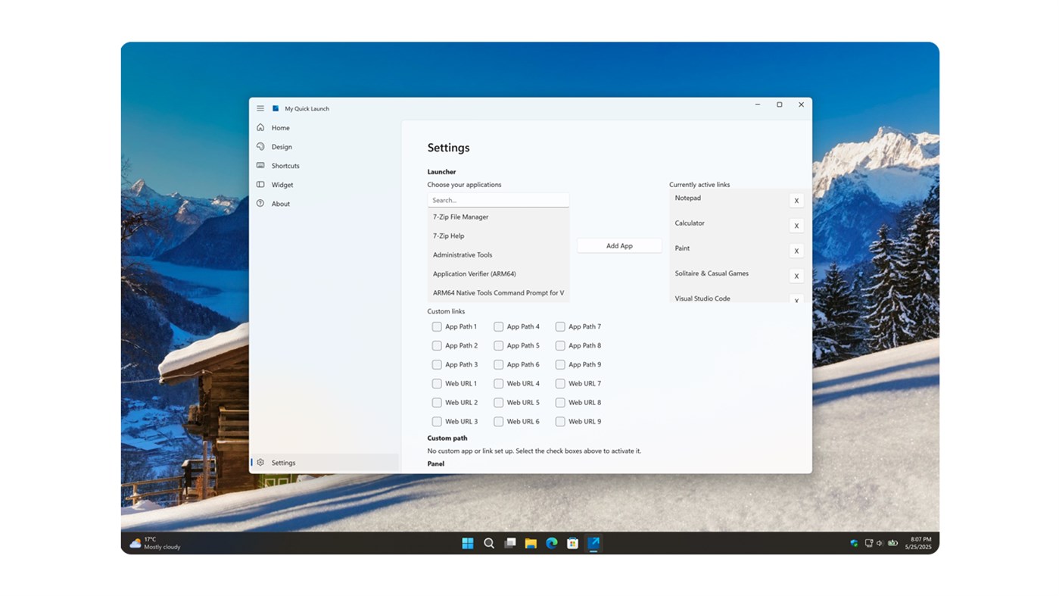Open the Windows Start menu

click(467, 543)
